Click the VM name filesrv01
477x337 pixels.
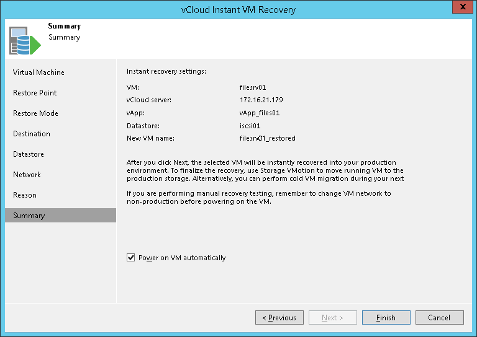(253, 87)
